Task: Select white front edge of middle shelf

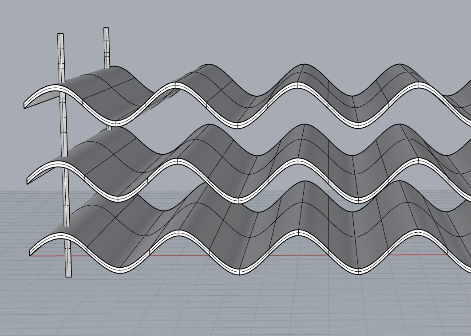Action: (x=298, y=161)
